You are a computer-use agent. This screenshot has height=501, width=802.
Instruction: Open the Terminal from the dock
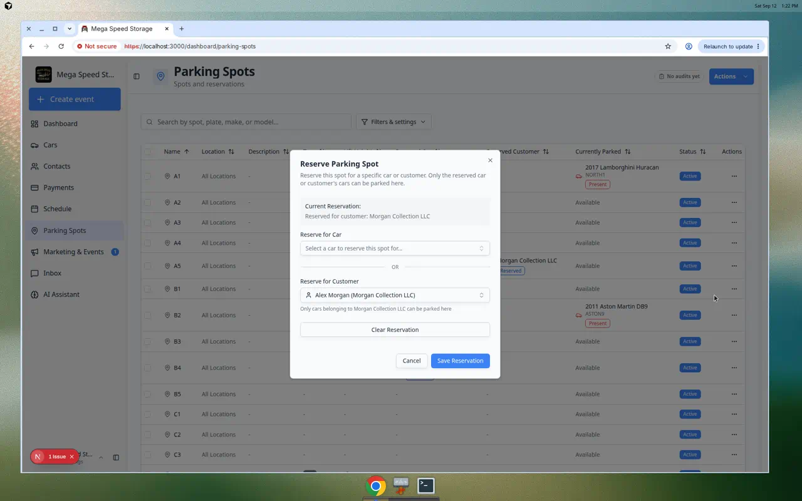(426, 485)
